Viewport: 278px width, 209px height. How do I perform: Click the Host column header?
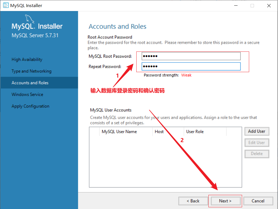point(168,132)
